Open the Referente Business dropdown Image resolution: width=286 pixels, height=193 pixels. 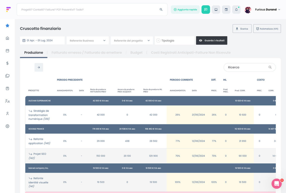click(87, 41)
